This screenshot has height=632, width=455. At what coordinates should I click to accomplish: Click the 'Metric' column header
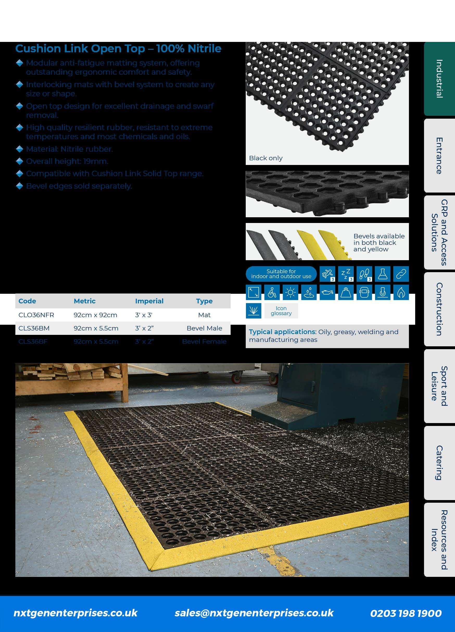(85, 301)
